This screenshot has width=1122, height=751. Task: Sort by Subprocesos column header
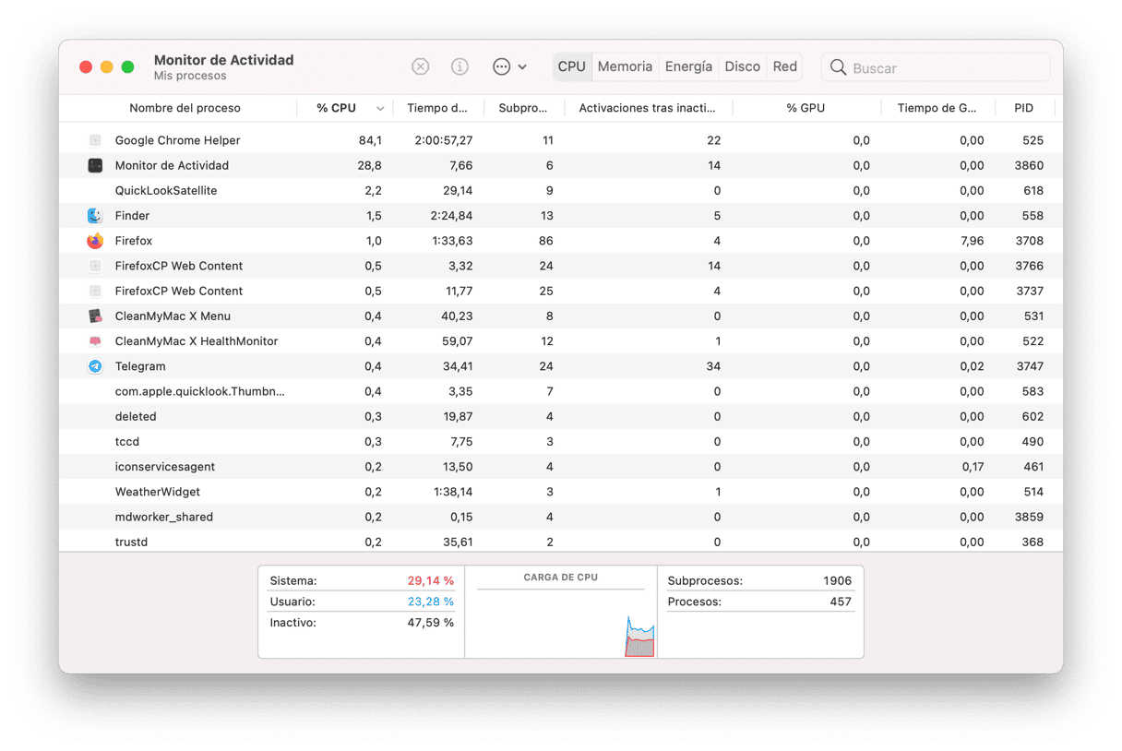(523, 108)
